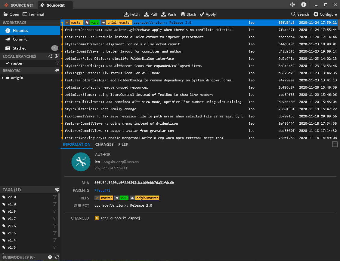Open the Histories workspace view
Viewport: 340px width, 261px height.
point(30,31)
